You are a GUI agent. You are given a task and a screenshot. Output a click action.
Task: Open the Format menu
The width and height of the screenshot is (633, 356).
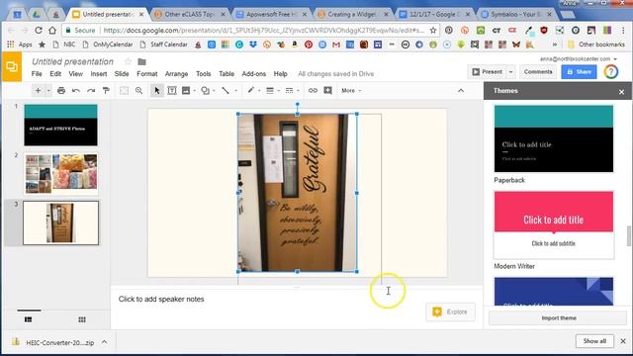147,74
